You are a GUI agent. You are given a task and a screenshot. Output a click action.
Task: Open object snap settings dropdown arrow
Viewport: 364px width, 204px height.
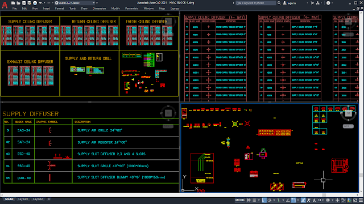click(x=298, y=200)
